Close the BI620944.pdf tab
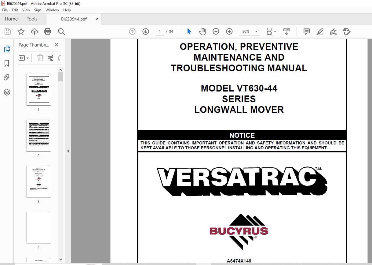372x265 pixels. click(x=97, y=19)
